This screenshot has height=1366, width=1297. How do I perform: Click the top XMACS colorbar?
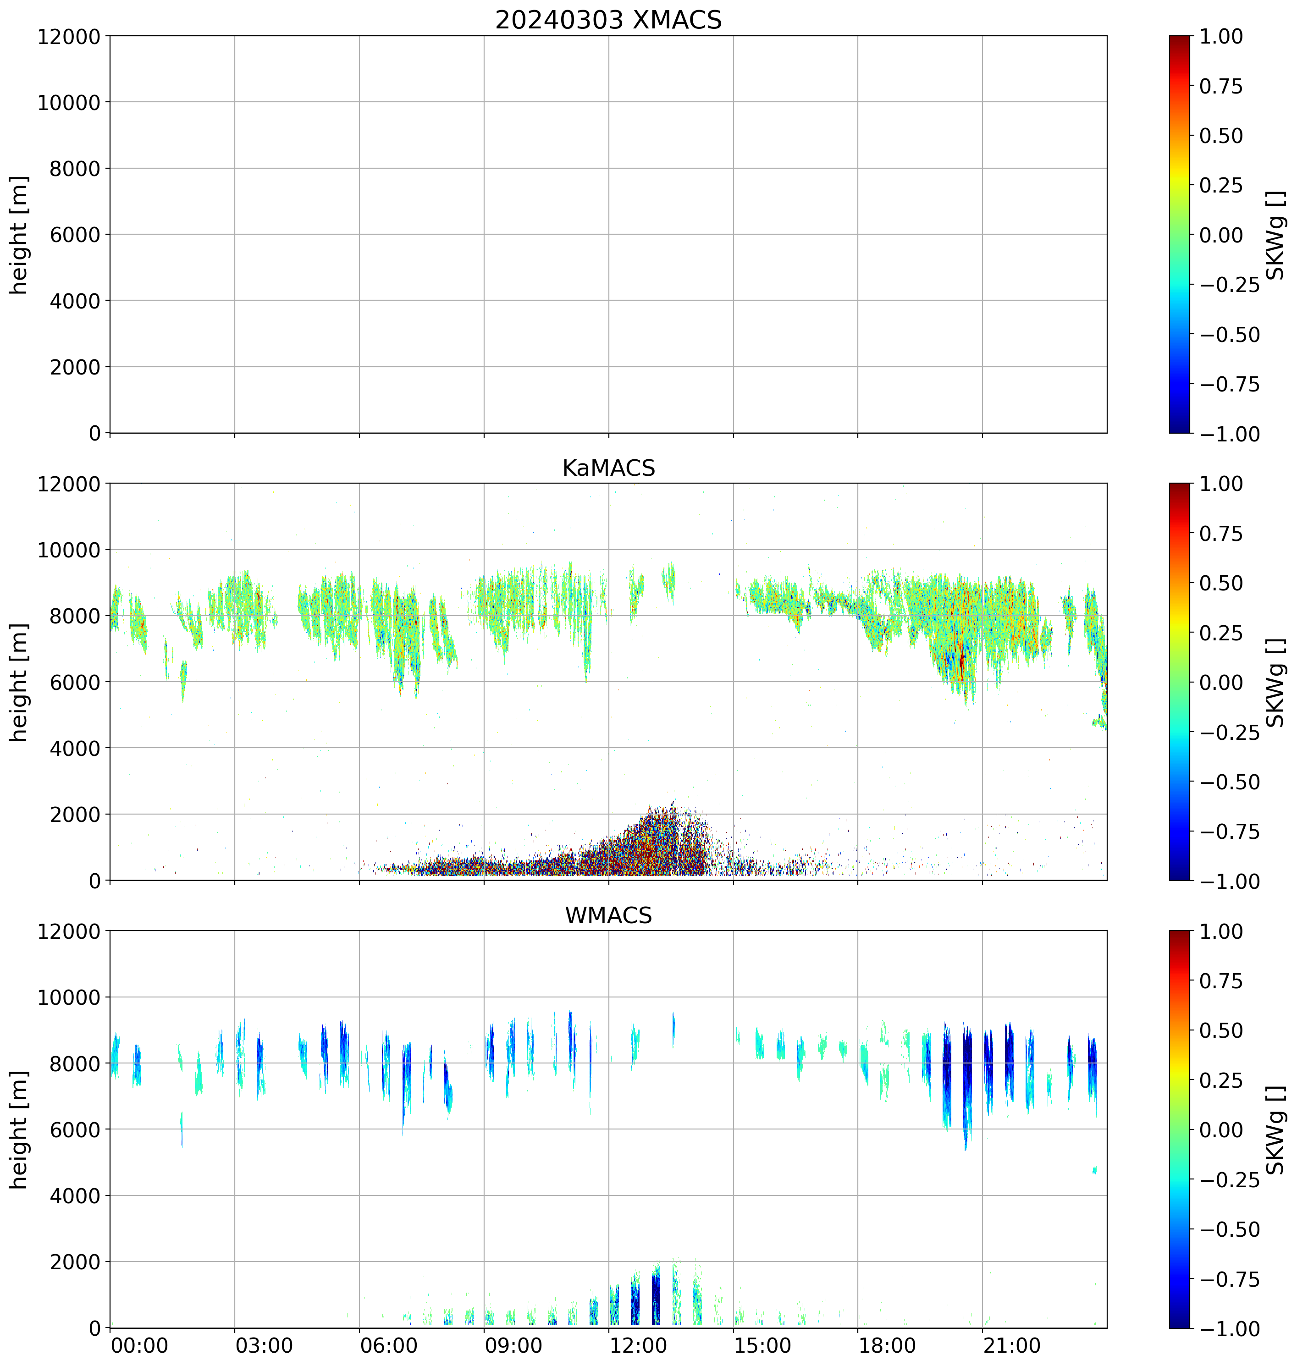coord(1180,234)
